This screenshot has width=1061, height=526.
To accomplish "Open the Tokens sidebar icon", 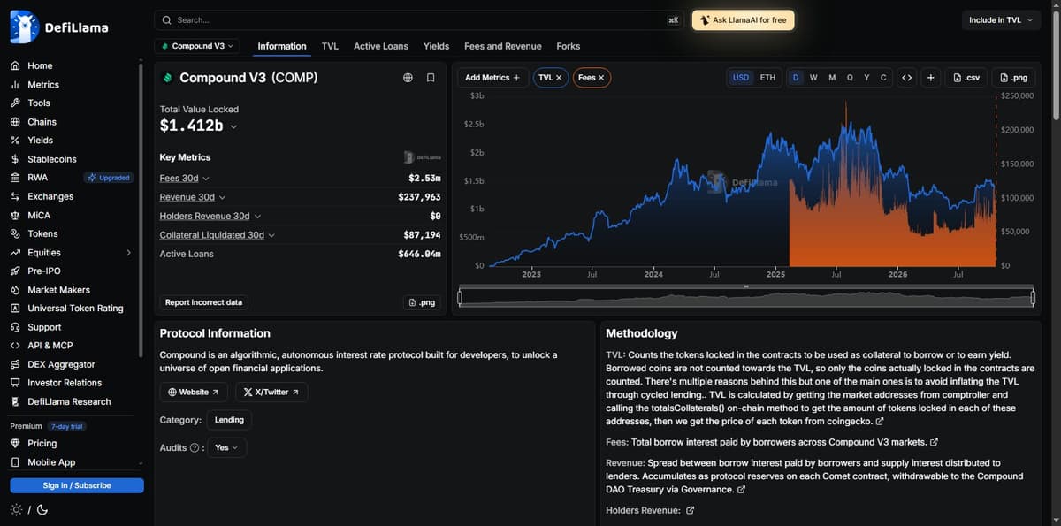I will pyautogui.click(x=15, y=233).
